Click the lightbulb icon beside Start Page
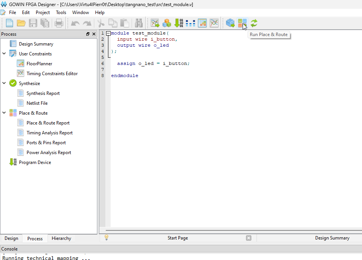 [106, 238]
